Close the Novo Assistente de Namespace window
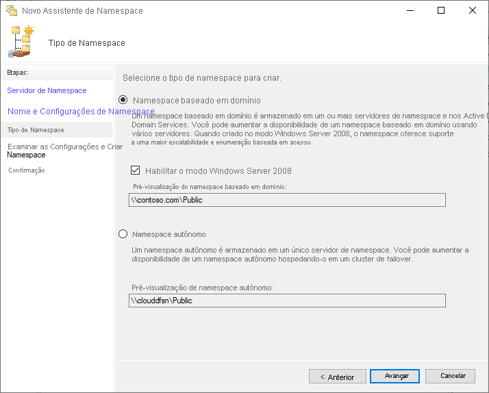The height and width of the screenshot is (393, 489). tap(473, 10)
